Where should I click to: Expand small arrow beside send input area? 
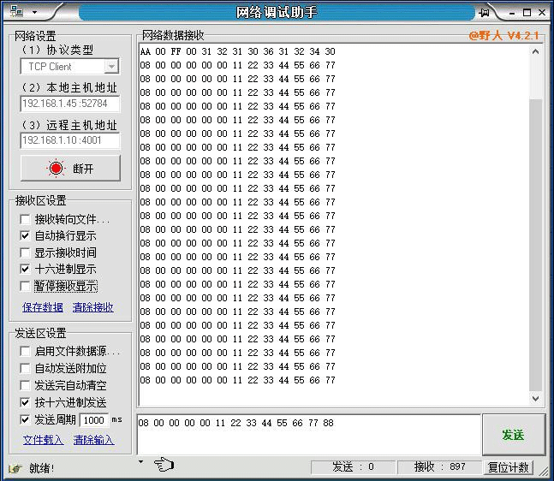141,461
